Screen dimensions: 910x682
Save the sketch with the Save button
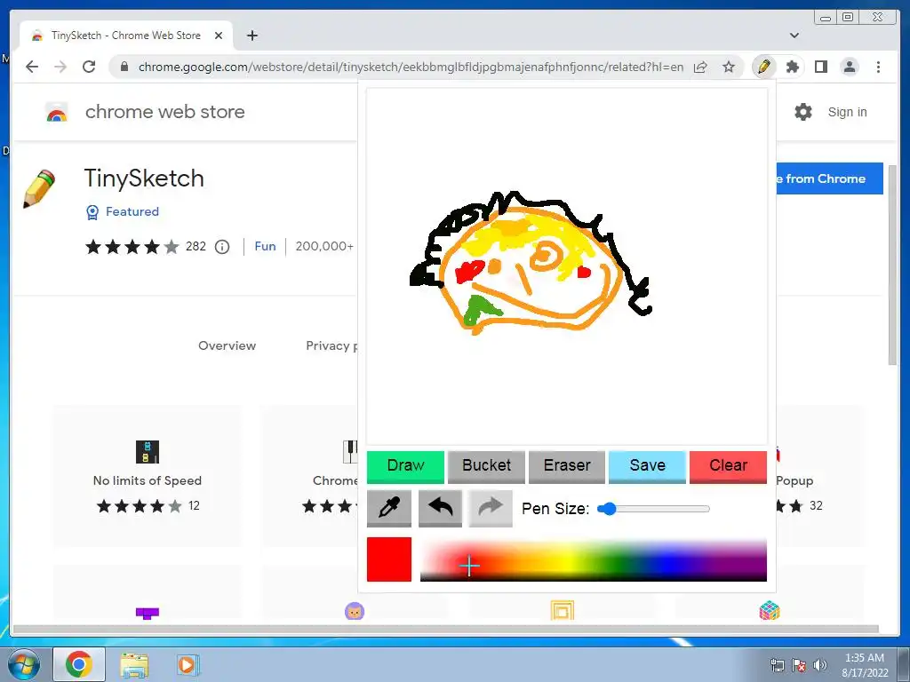(x=647, y=466)
